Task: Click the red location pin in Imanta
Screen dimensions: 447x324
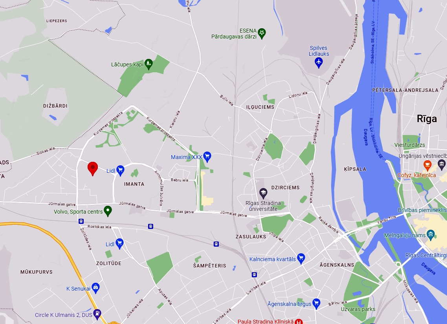Action: [93, 168]
